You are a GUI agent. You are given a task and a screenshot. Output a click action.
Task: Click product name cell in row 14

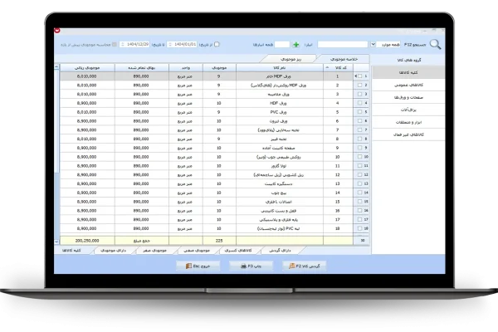[280, 193]
